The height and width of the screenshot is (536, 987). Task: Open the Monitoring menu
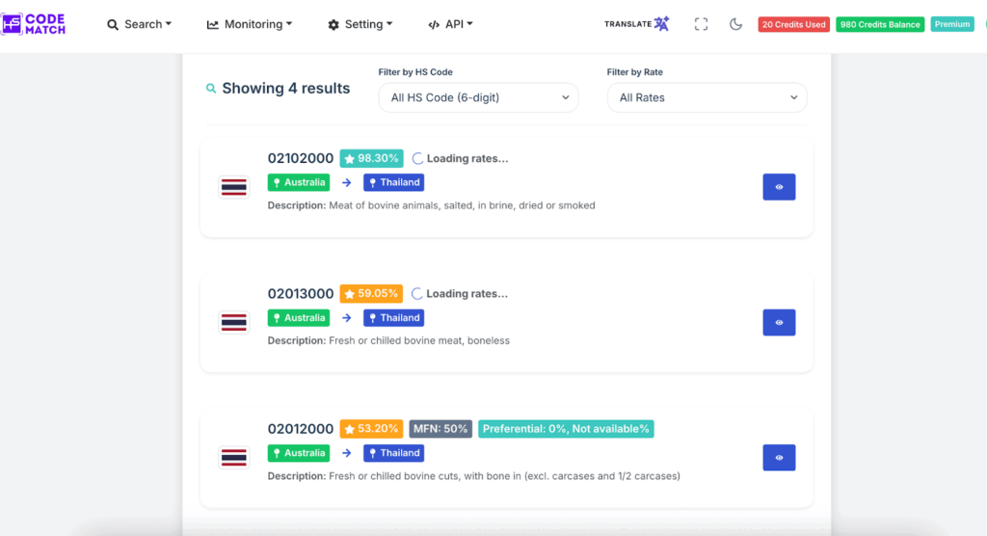point(249,24)
